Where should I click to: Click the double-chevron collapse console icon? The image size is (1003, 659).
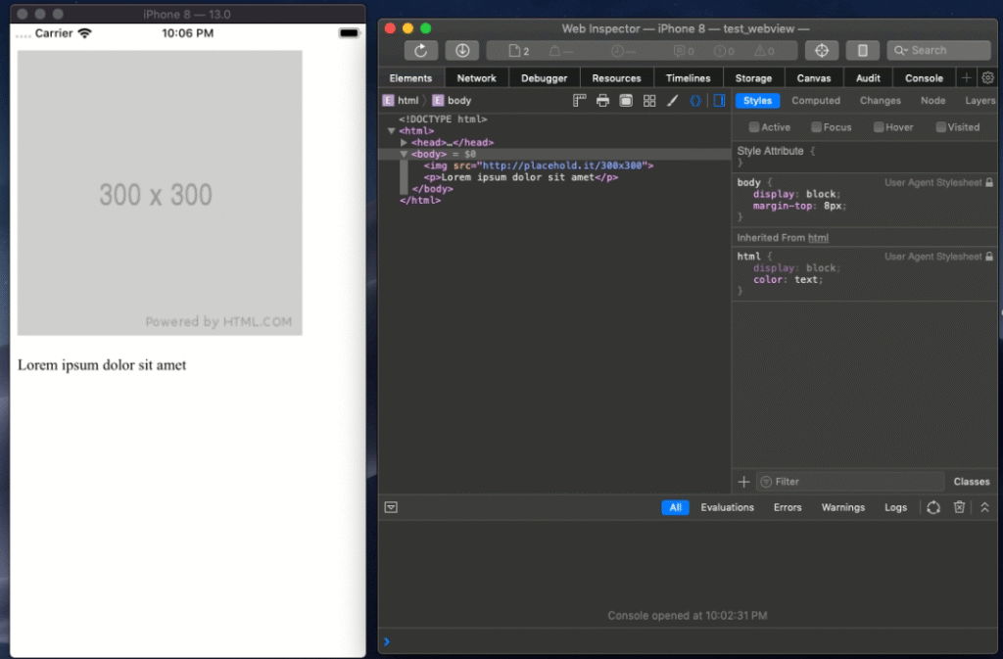(x=984, y=507)
